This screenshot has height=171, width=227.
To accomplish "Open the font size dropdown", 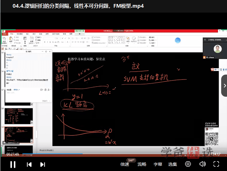I will (x=58, y=38).
